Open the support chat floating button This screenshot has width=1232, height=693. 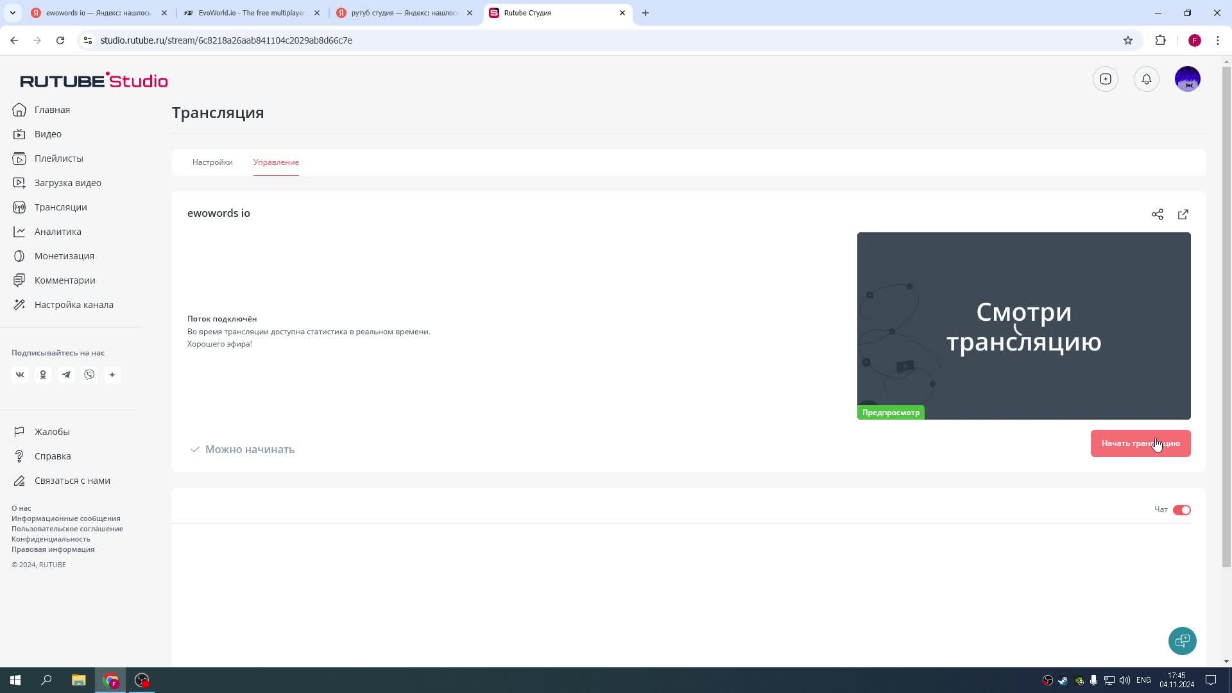pyautogui.click(x=1182, y=640)
